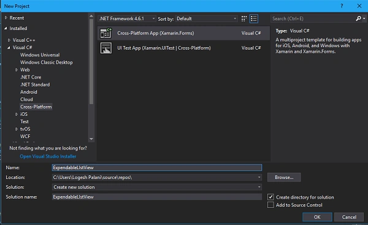Image resolution: width=368 pixels, height=225 pixels.
Task: Expand the Recent section
Action: pyautogui.click(x=6, y=18)
